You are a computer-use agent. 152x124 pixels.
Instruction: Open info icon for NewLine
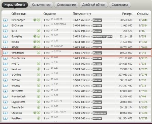coord(5,69)
